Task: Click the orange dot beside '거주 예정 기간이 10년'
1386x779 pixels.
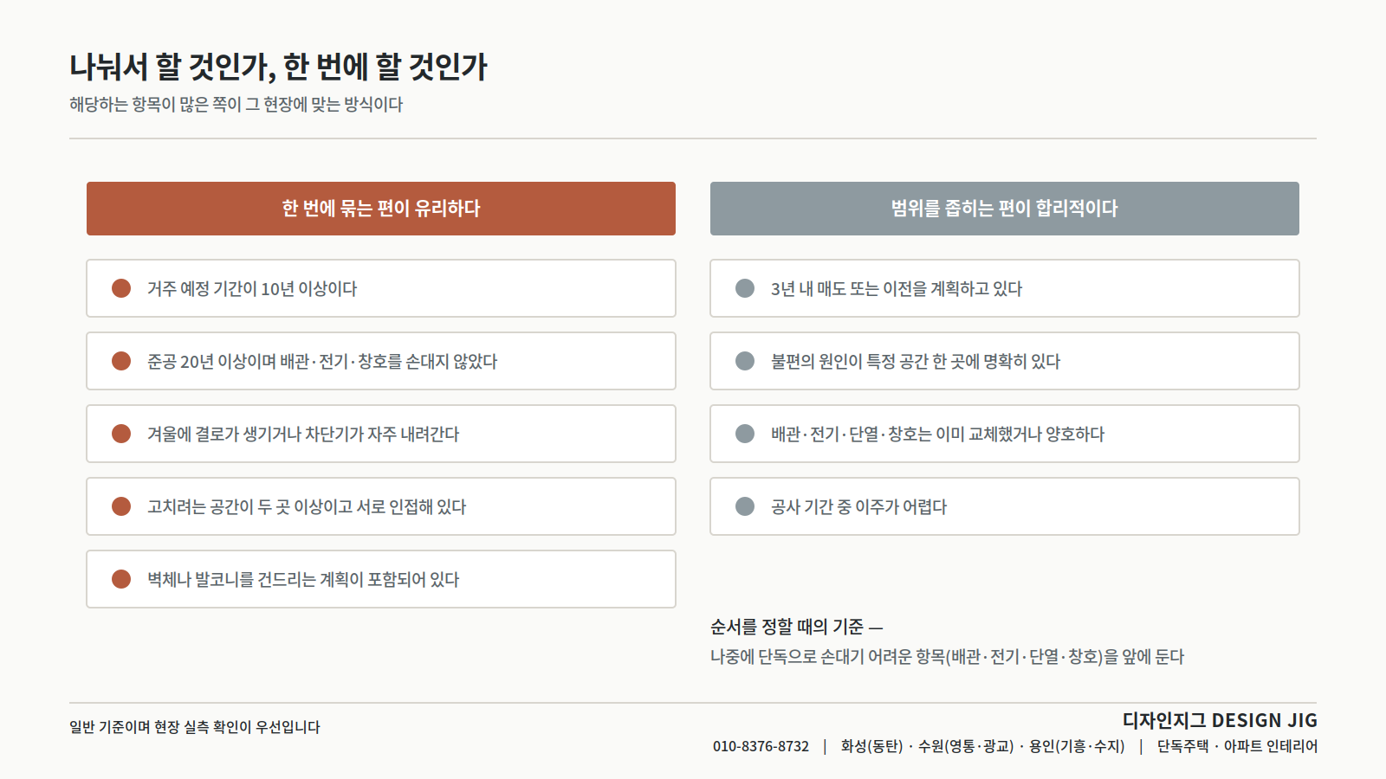Action: (121, 288)
